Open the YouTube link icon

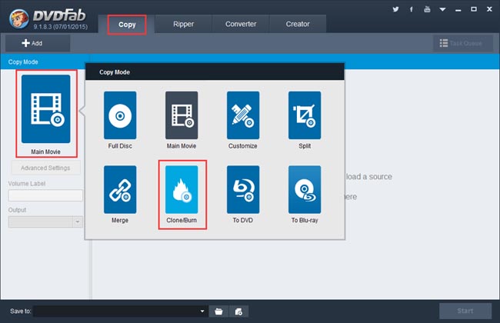[x=427, y=9]
